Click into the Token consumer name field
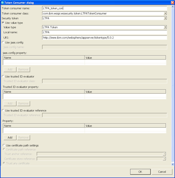 click(x=104, y=8)
